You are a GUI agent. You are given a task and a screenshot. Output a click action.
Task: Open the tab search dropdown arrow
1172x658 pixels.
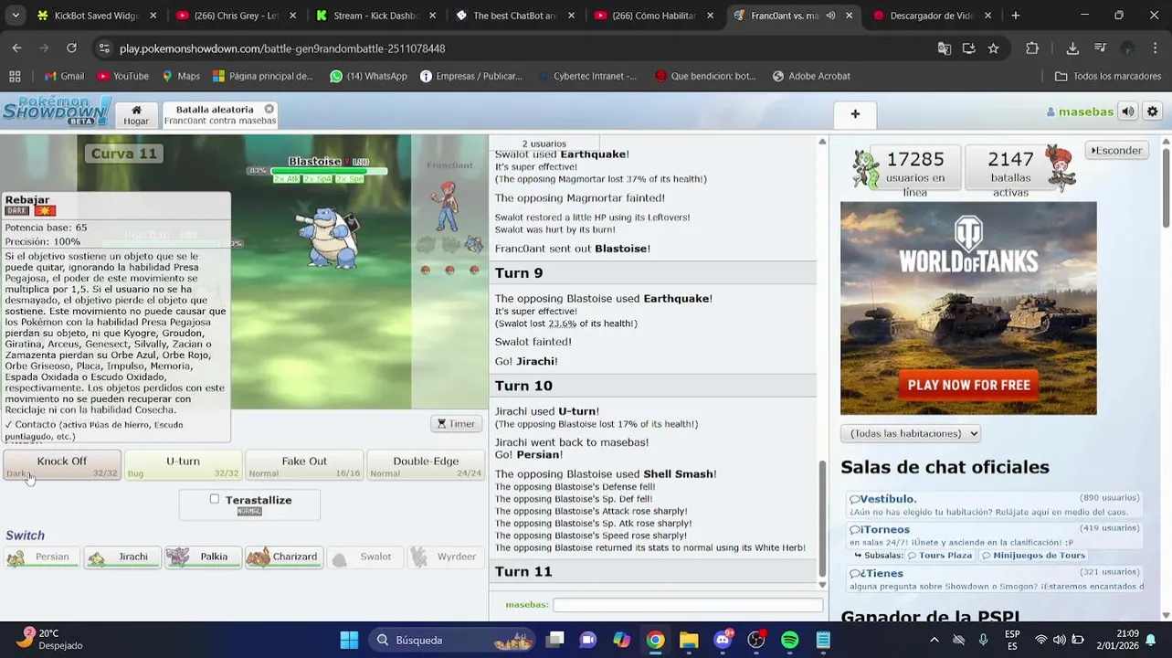pyautogui.click(x=15, y=16)
